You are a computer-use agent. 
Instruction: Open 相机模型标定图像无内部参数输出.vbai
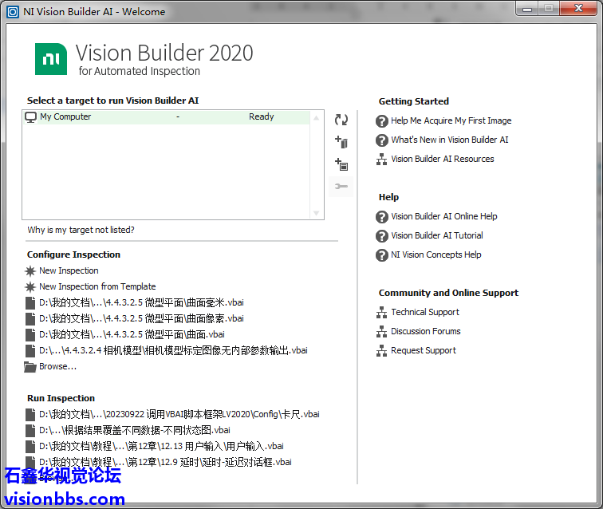(173, 350)
